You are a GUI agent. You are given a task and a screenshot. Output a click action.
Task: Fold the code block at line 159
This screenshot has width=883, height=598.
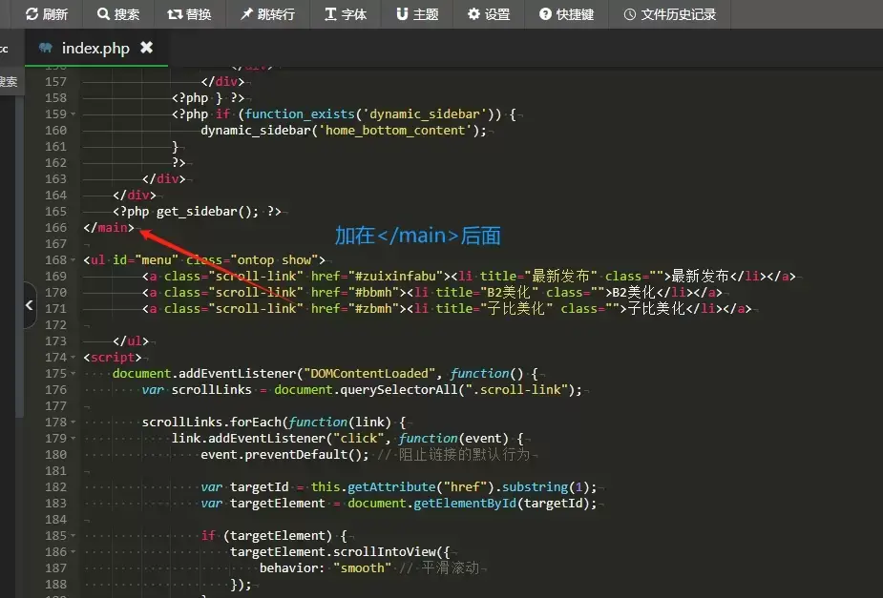click(74, 114)
